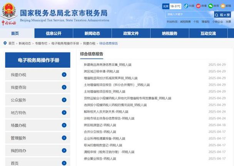This screenshot has width=234, height=166.
Task: Open the 信息公开 navigation tab
Action: click(x=53, y=33)
